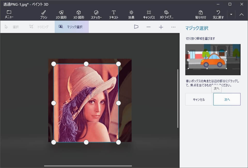Zoom out with the minus icon
This screenshot has width=248, height=168.
[148, 27]
